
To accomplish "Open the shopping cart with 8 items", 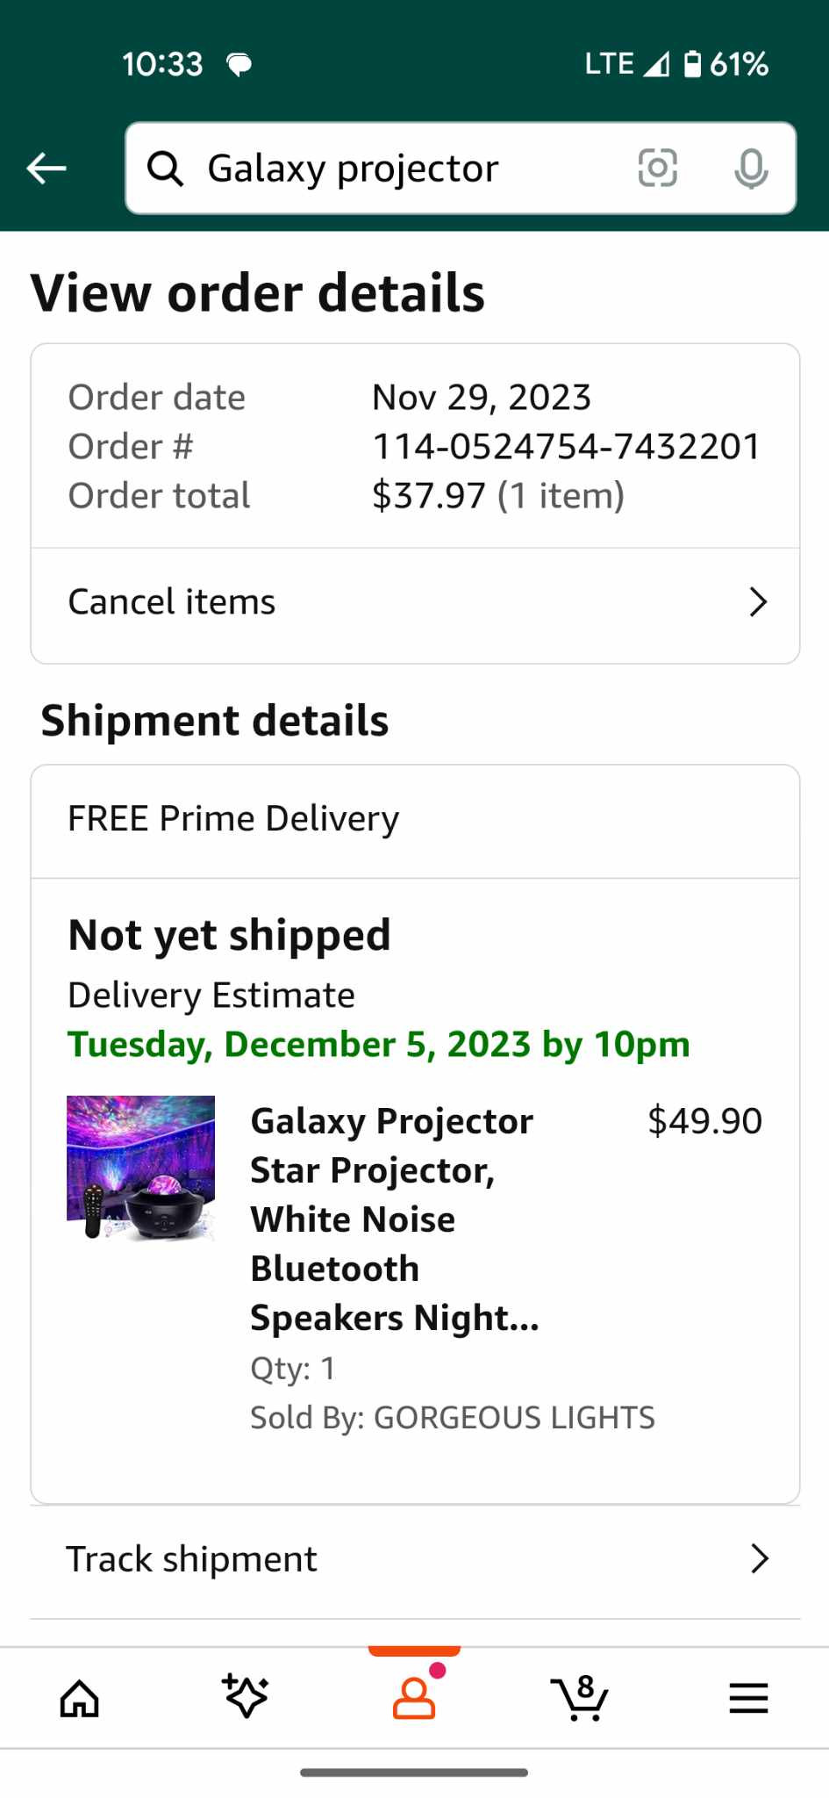I will tap(580, 1697).
